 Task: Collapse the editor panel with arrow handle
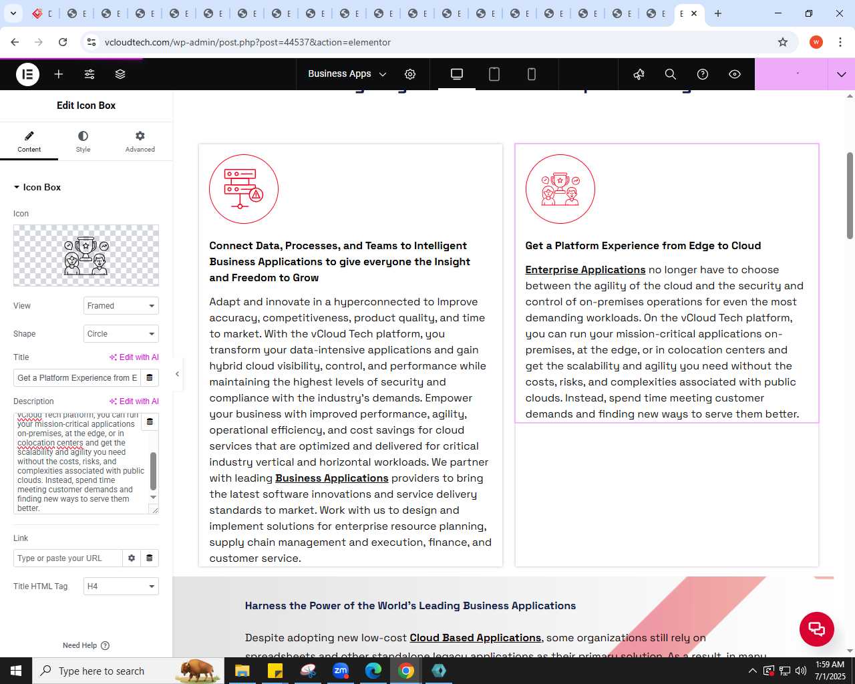coord(177,374)
